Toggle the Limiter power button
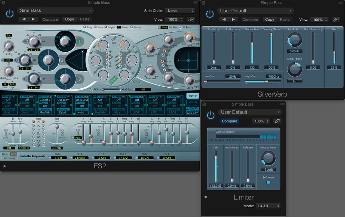This screenshot has height=217, width=345. (210, 115)
